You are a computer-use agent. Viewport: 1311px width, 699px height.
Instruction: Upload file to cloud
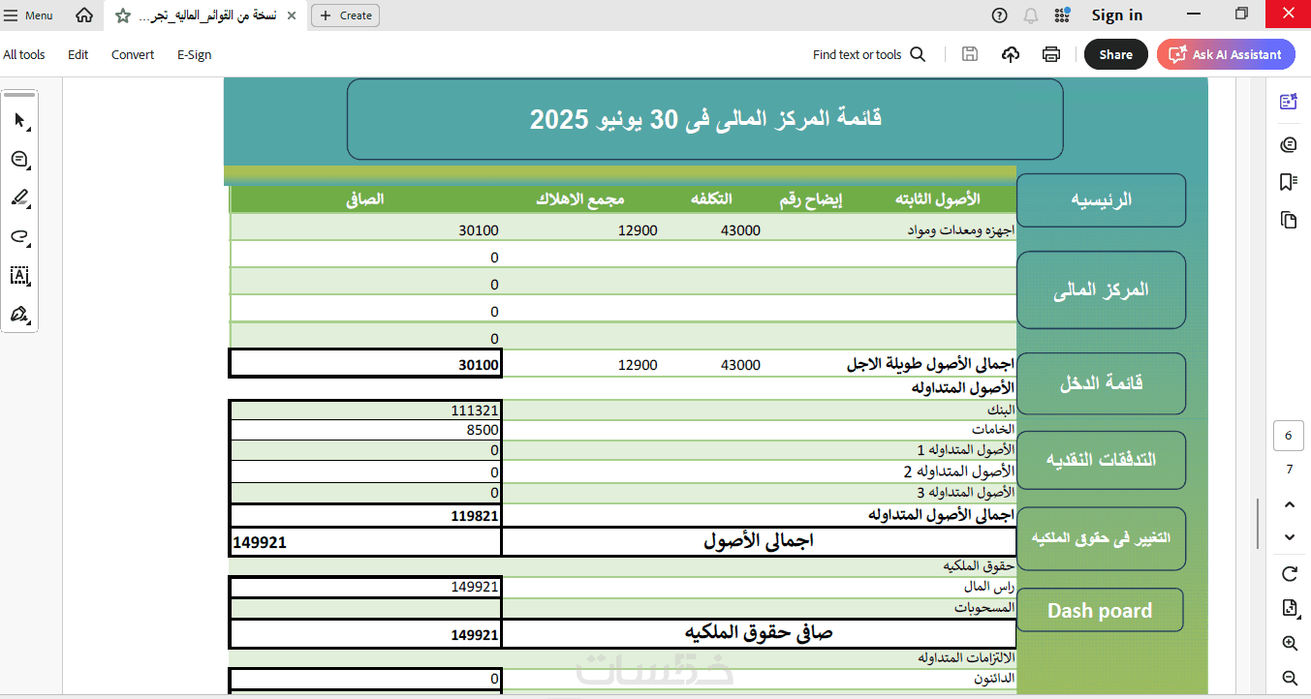[1011, 55]
